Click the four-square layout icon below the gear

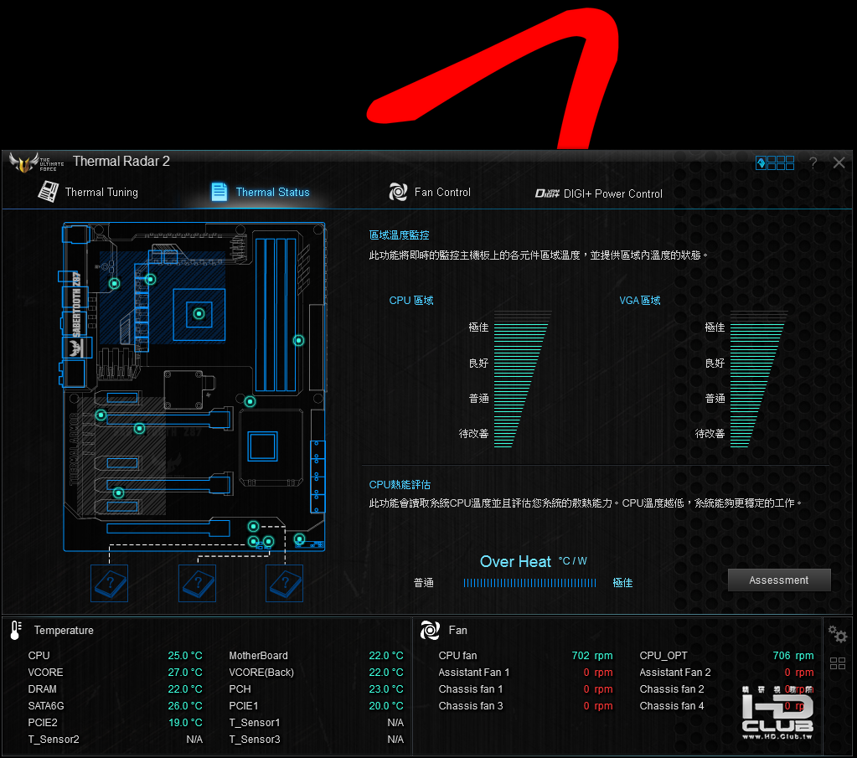(x=838, y=663)
